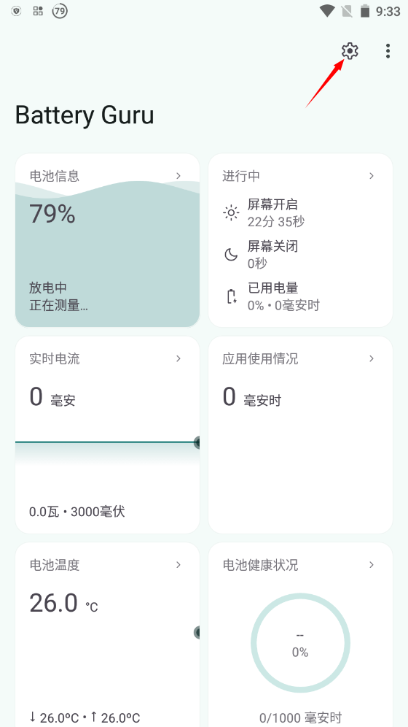This screenshot has height=727, width=408.
Task: Open the 79% battery level card
Action: [x=107, y=240]
